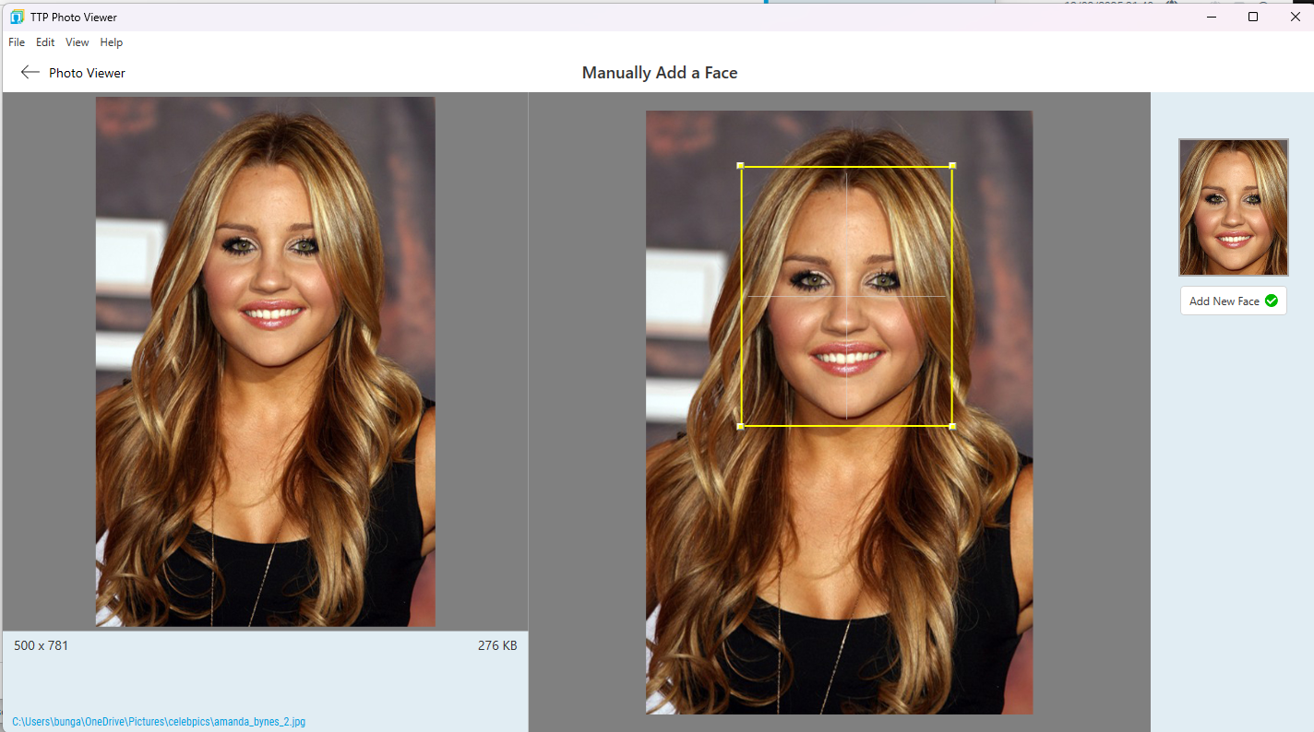Select the top-left handle of the face box
Image resolution: width=1314 pixels, height=732 pixels.
[x=741, y=166]
